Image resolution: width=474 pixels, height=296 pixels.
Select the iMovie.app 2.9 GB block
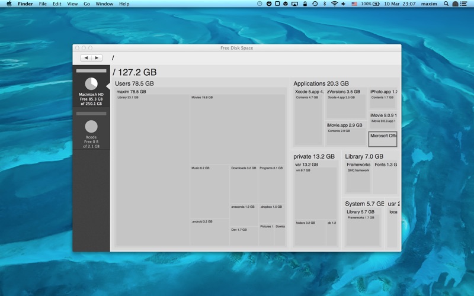click(x=346, y=134)
